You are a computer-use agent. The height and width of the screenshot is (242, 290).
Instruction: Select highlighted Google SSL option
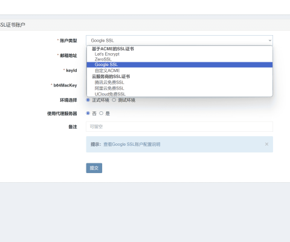179,65
